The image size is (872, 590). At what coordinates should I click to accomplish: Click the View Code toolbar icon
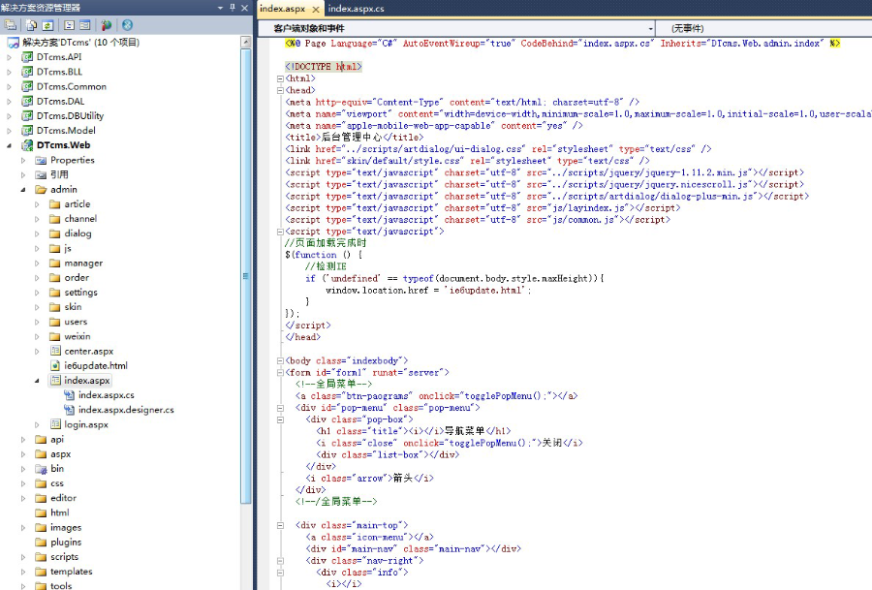[69, 24]
